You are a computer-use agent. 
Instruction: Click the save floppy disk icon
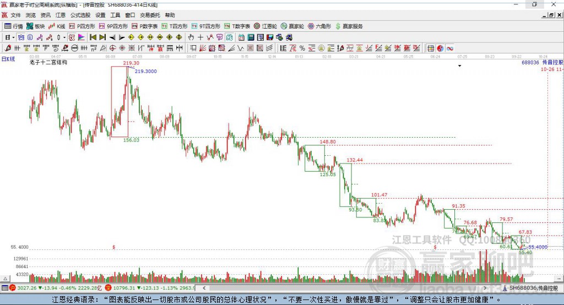(270, 37)
